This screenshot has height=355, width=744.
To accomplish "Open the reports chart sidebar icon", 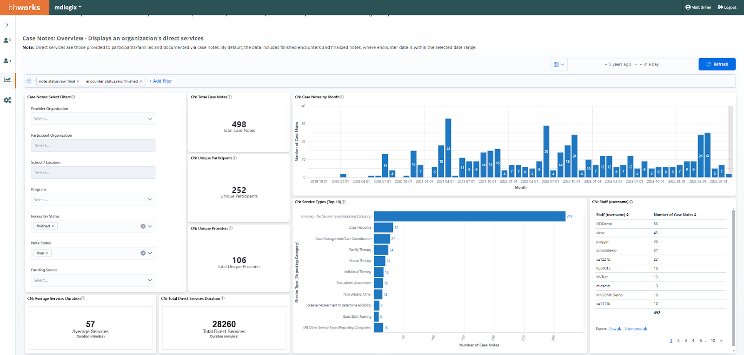I will (7, 80).
